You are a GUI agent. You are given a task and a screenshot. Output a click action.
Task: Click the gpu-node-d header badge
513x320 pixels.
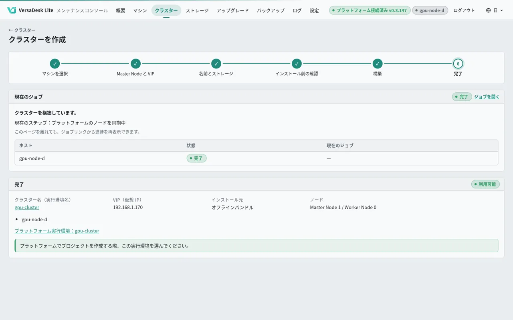430,10
